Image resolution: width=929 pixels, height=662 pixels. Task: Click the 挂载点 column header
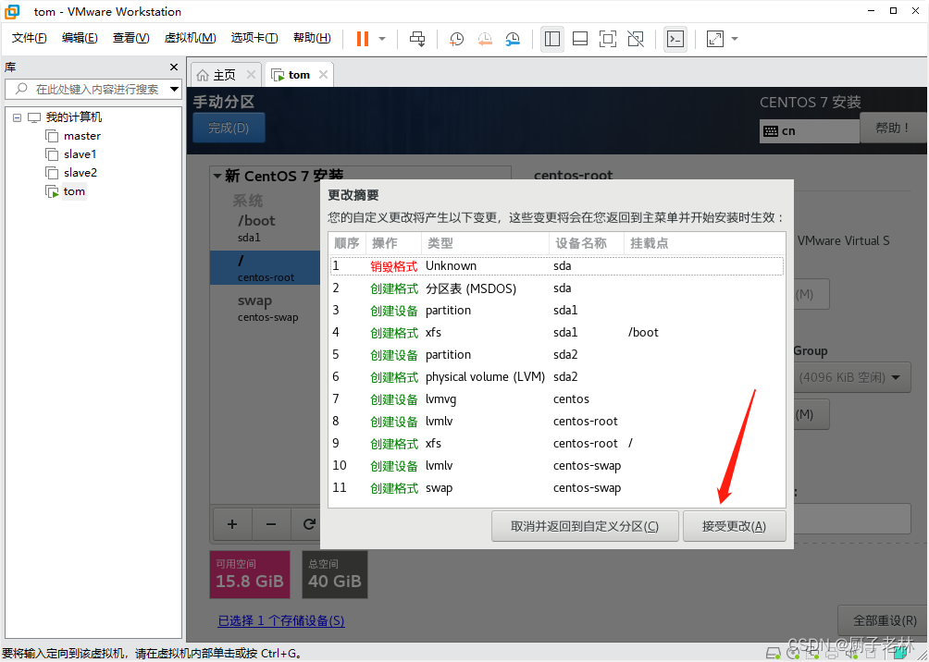(x=704, y=243)
